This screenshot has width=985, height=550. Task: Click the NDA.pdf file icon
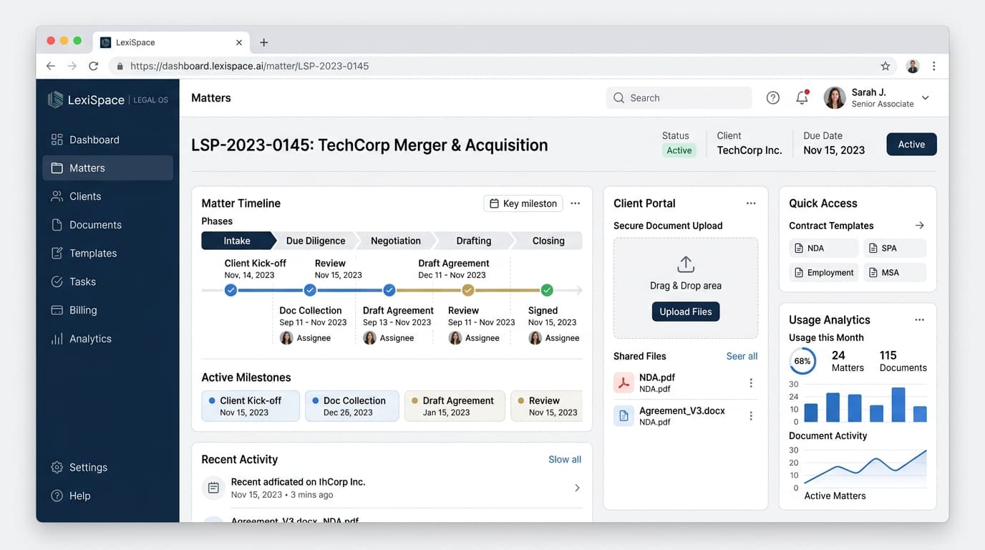(624, 382)
